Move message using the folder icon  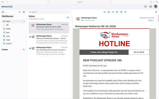117,12
